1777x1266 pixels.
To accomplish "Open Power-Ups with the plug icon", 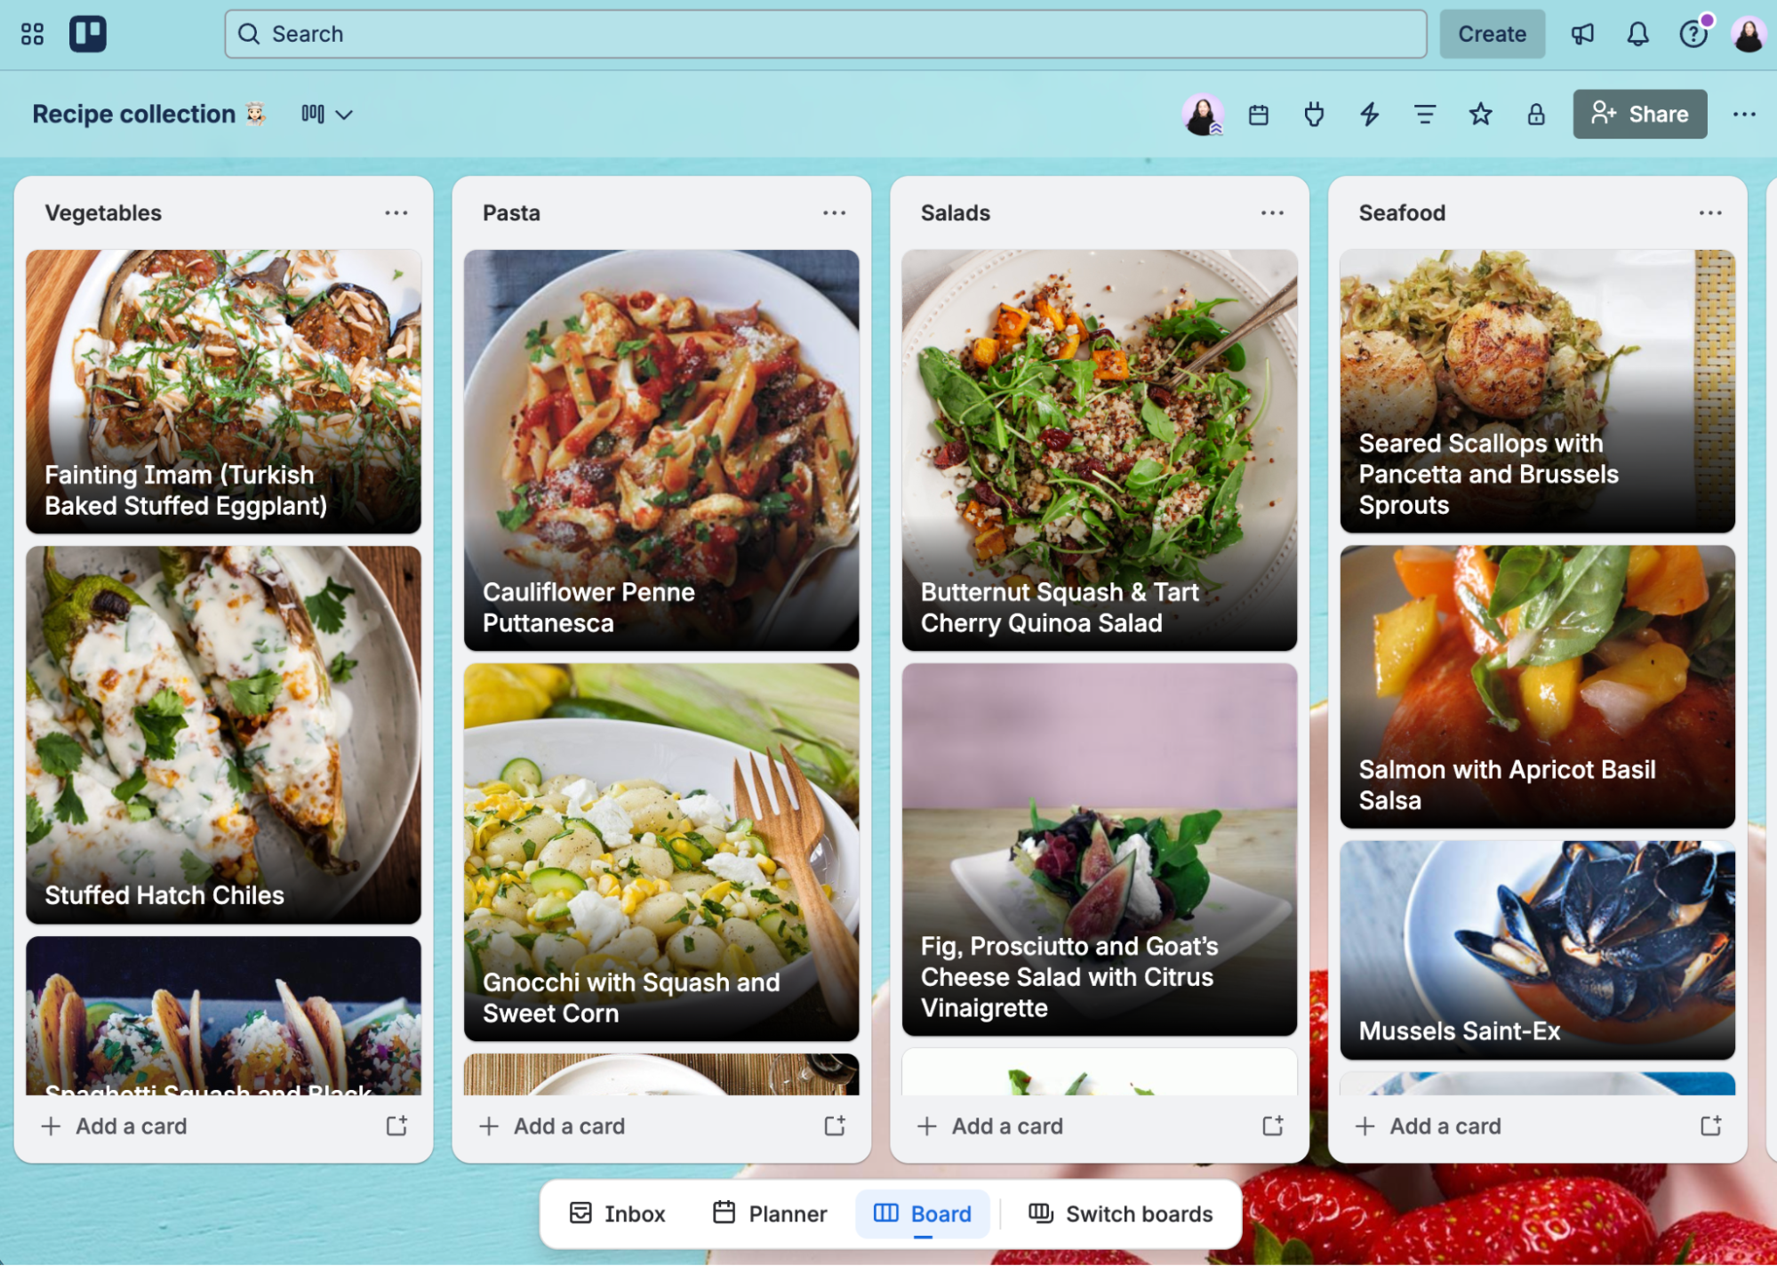I will [x=1314, y=114].
